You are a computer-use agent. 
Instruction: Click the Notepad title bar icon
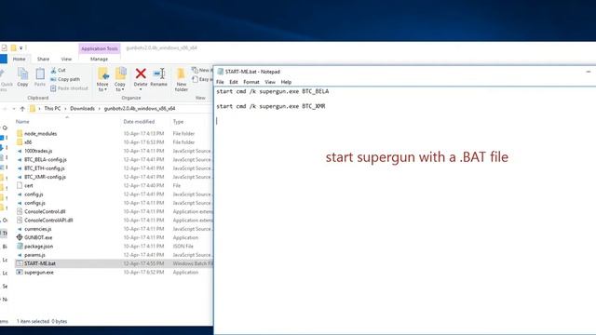tap(220, 72)
